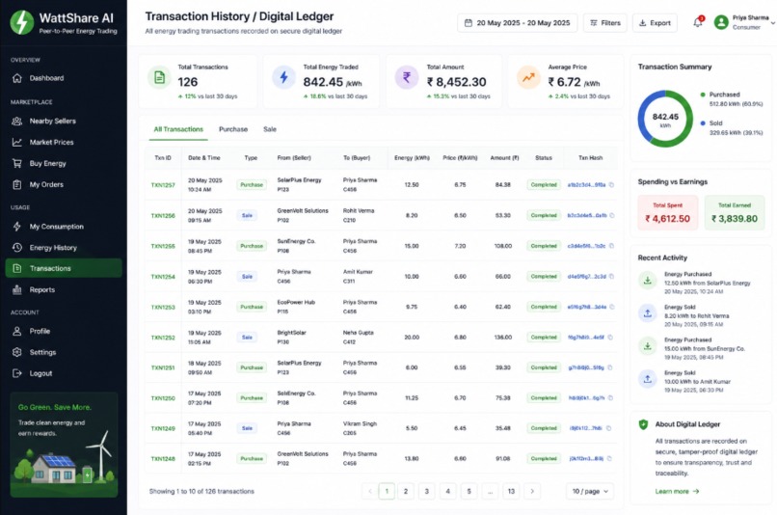Screen dimensions: 777x515
Task: Click the Amit Kumar sale upload icon
Action: tap(647, 379)
